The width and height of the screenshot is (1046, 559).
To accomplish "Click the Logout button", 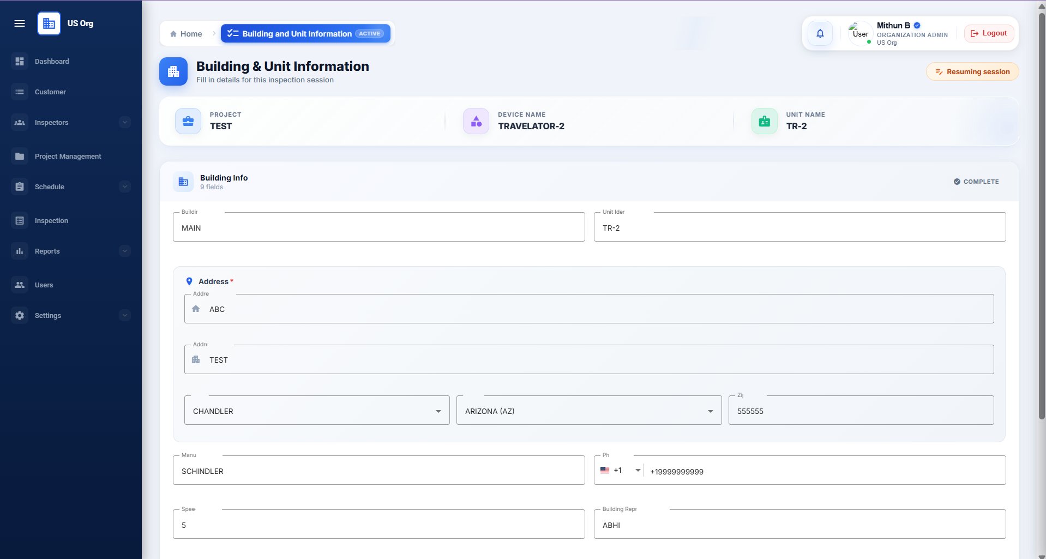I will click(989, 33).
